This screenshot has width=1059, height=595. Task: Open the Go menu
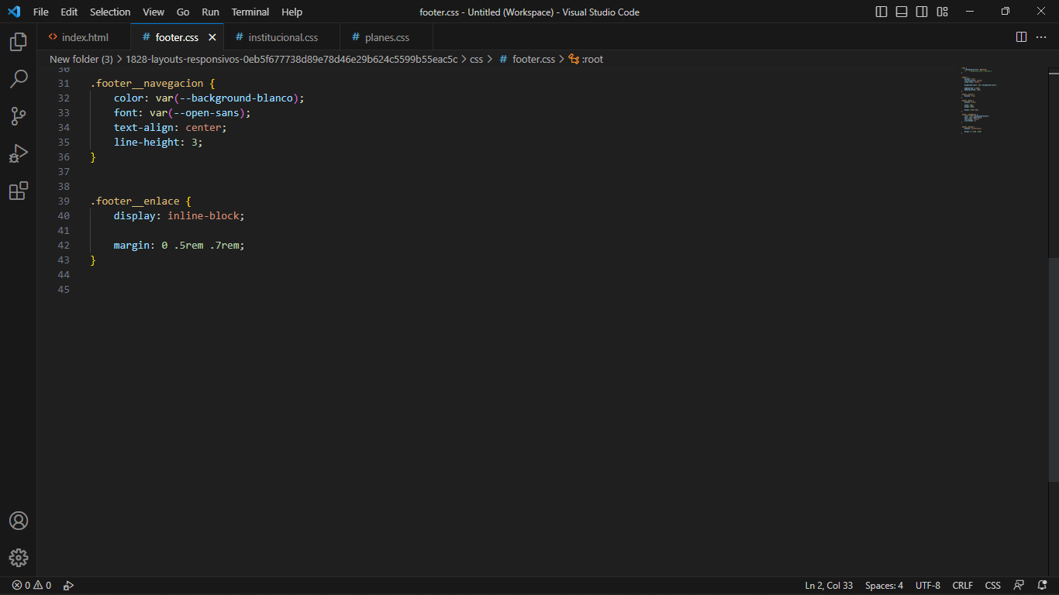[183, 12]
